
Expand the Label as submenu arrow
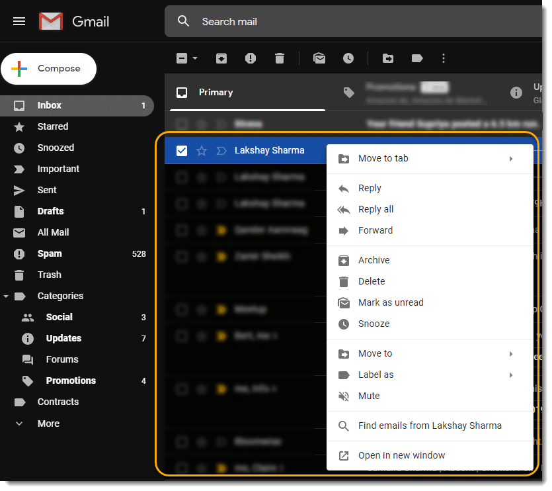click(511, 375)
